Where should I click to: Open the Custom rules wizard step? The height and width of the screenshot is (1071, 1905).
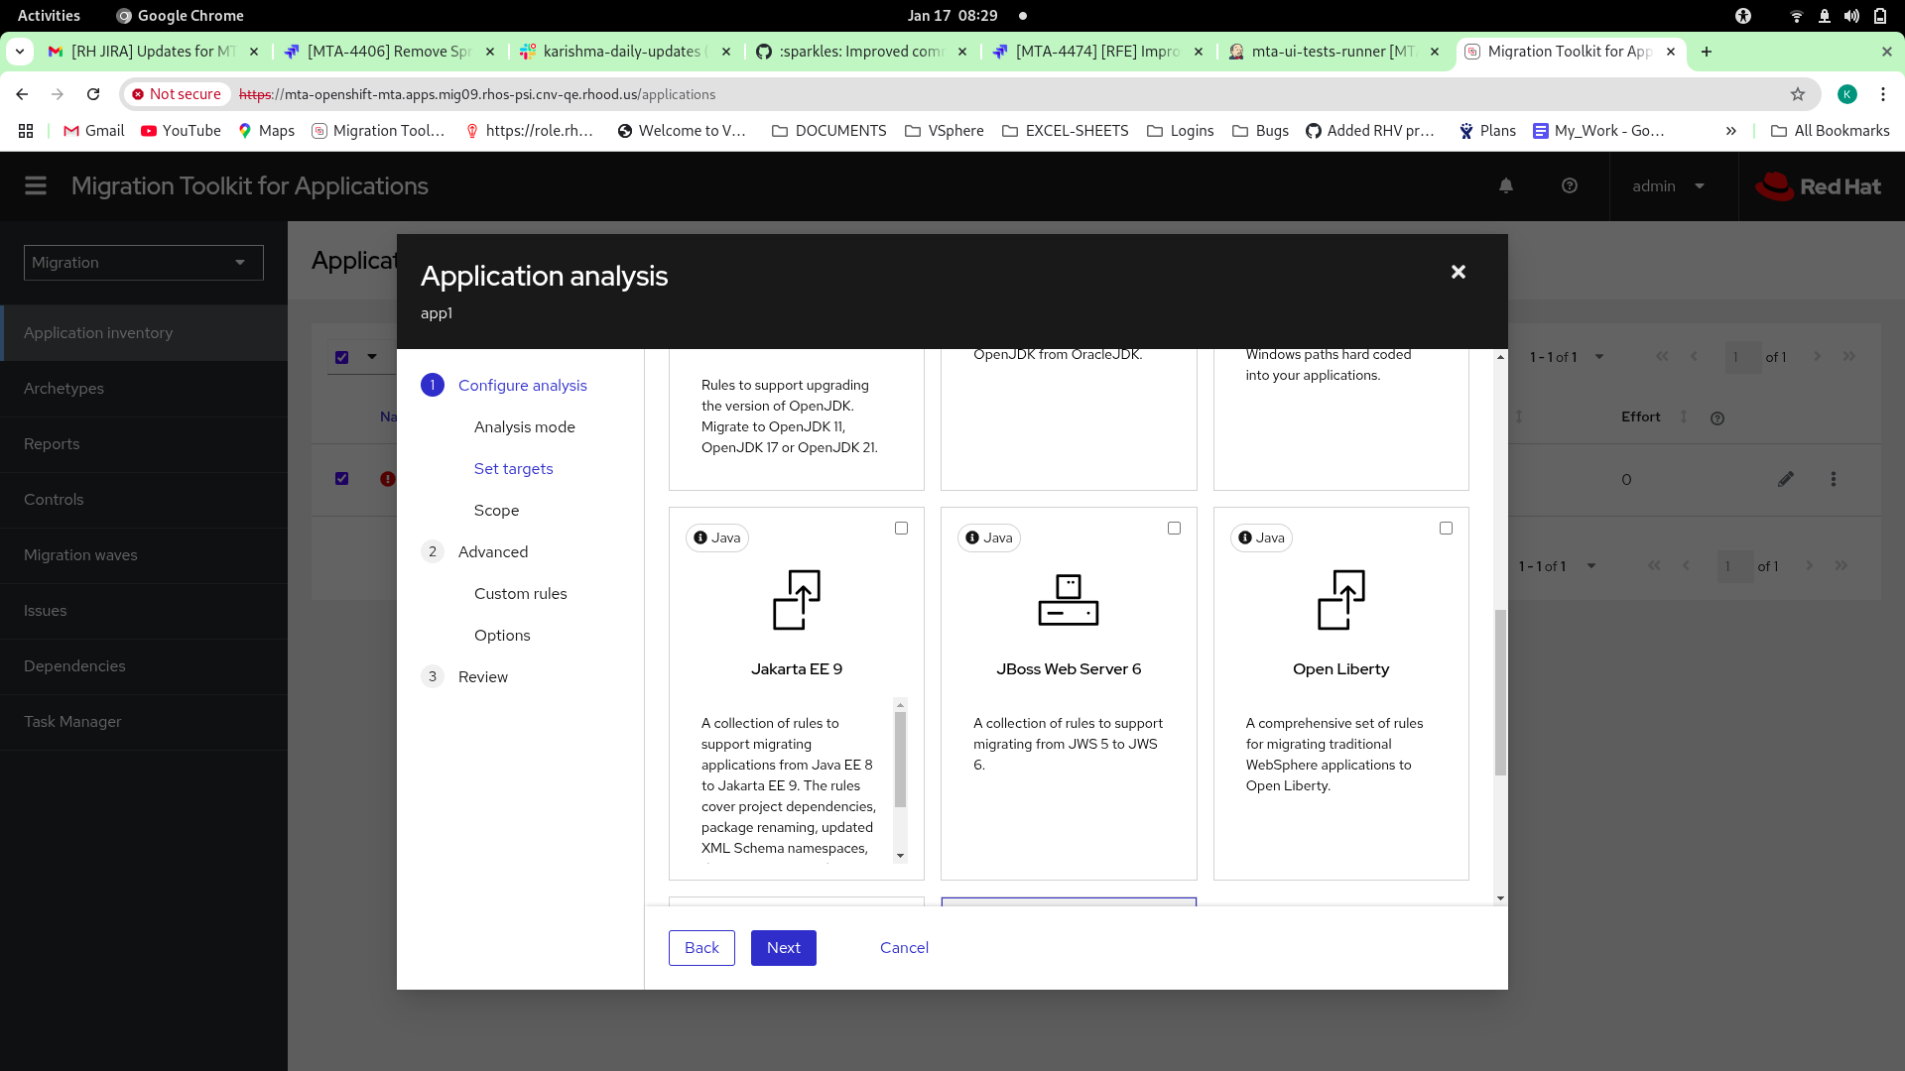point(520,593)
